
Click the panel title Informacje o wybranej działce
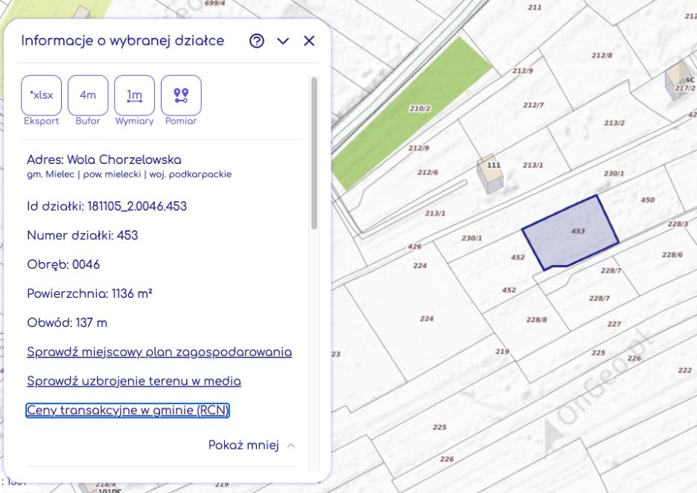pyautogui.click(x=123, y=41)
